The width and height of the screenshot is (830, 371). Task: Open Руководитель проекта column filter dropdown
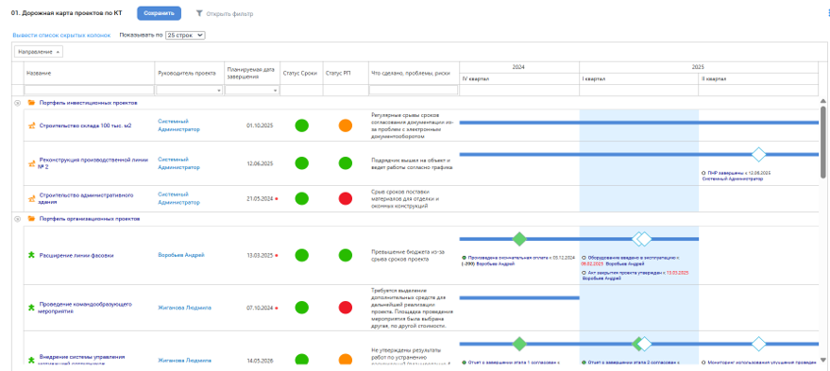tap(219, 91)
